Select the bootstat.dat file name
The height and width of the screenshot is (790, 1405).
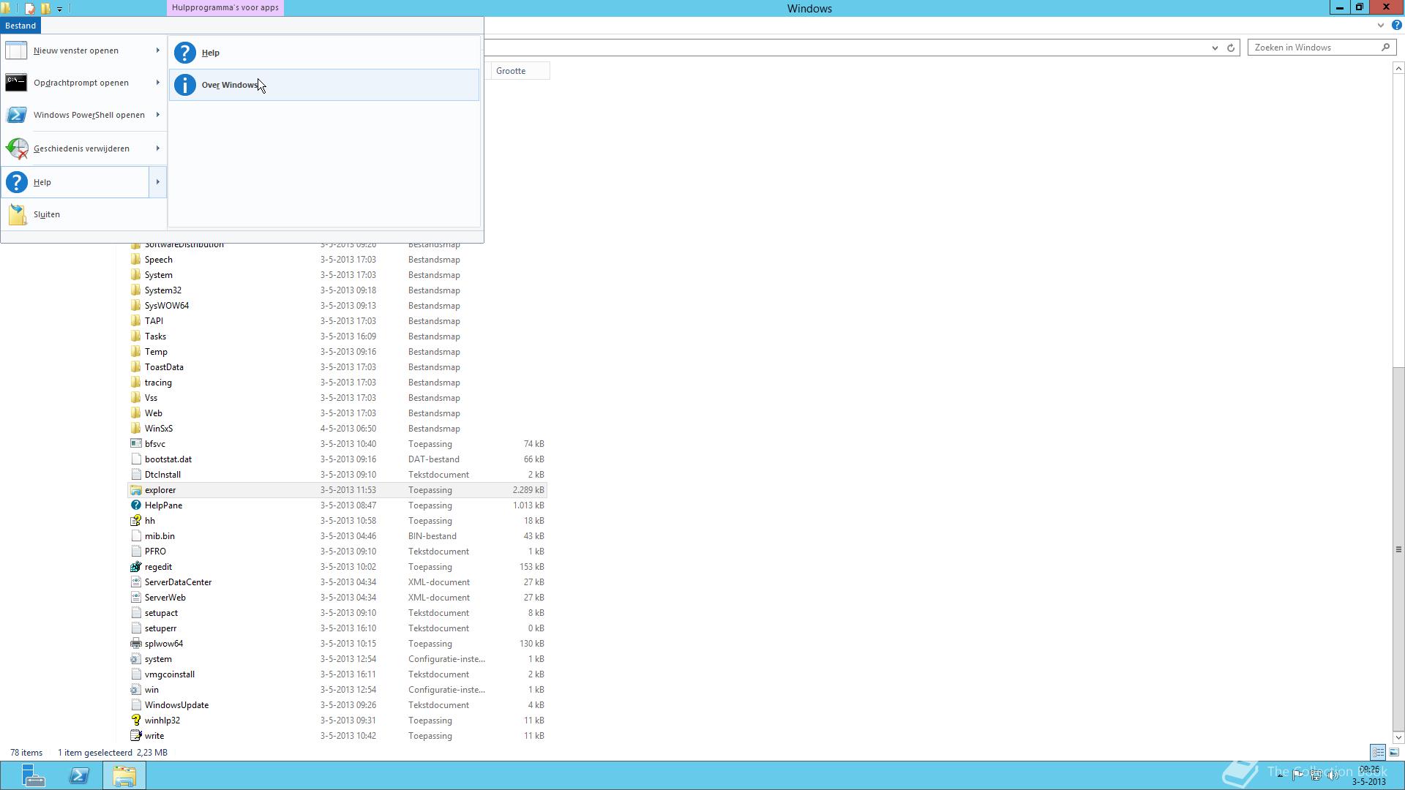click(168, 459)
